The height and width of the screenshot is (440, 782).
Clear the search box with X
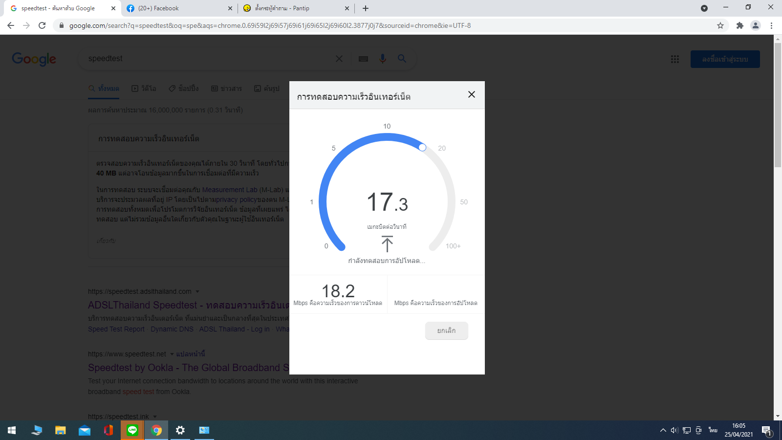[x=339, y=59]
